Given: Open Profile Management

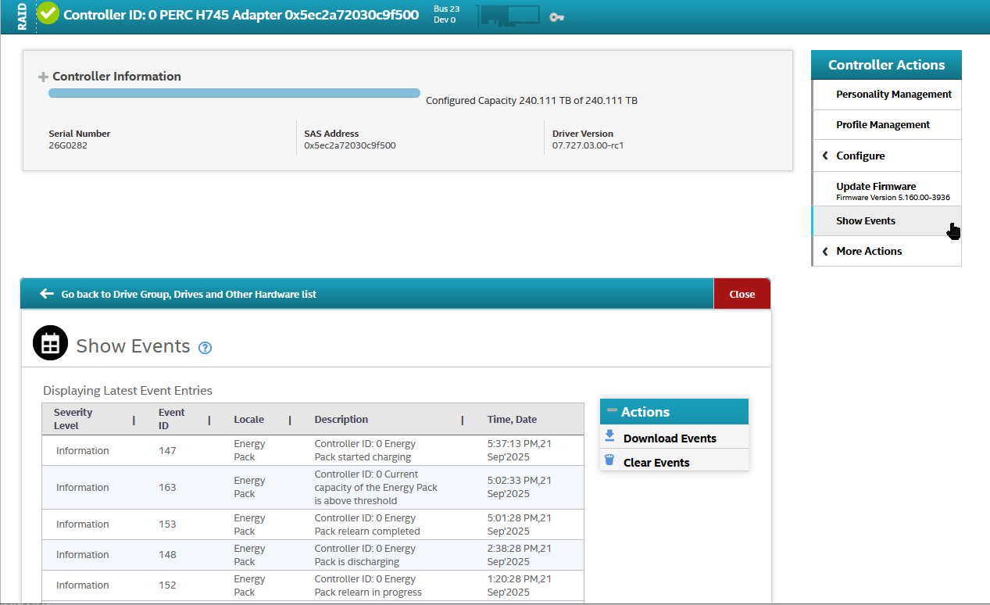Looking at the screenshot, I should pos(883,125).
